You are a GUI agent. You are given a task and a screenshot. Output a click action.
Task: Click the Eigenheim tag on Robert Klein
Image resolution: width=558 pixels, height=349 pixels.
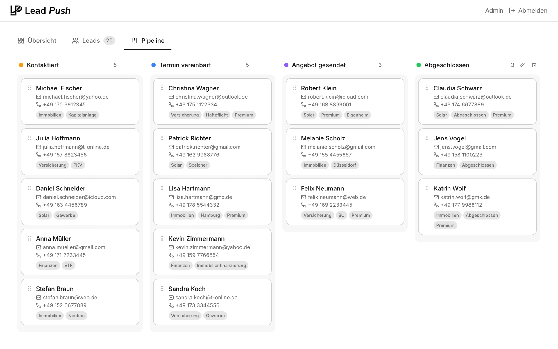(357, 115)
